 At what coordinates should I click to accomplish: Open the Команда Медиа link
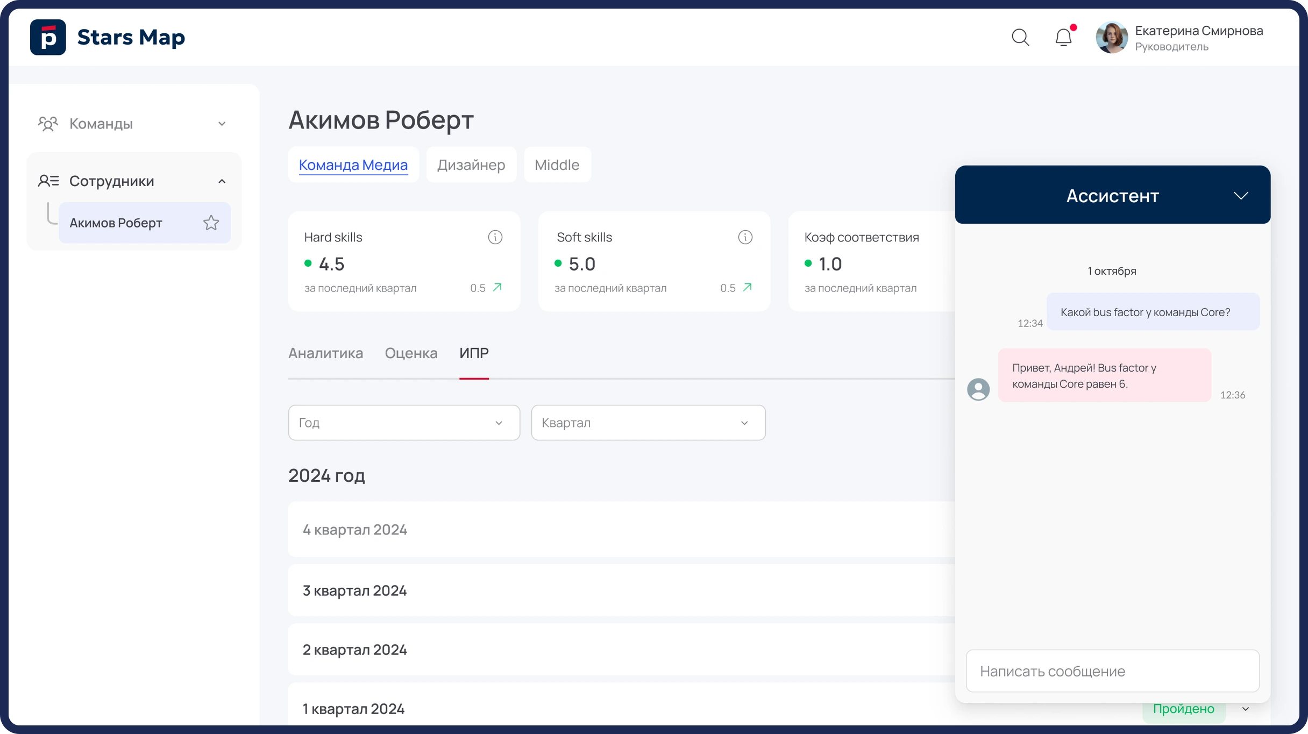[353, 165]
